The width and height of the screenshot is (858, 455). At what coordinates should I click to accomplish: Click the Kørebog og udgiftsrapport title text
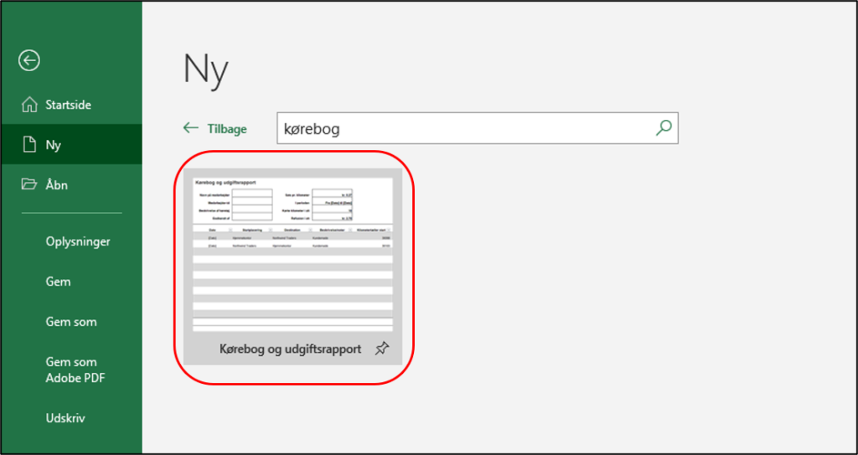coord(290,349)
